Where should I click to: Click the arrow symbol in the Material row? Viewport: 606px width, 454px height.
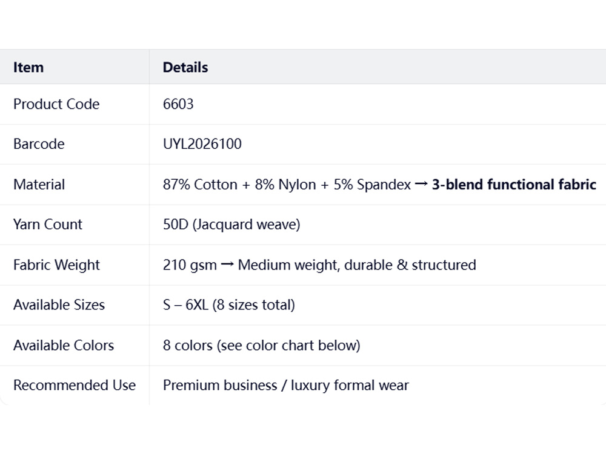coord(421,185)
